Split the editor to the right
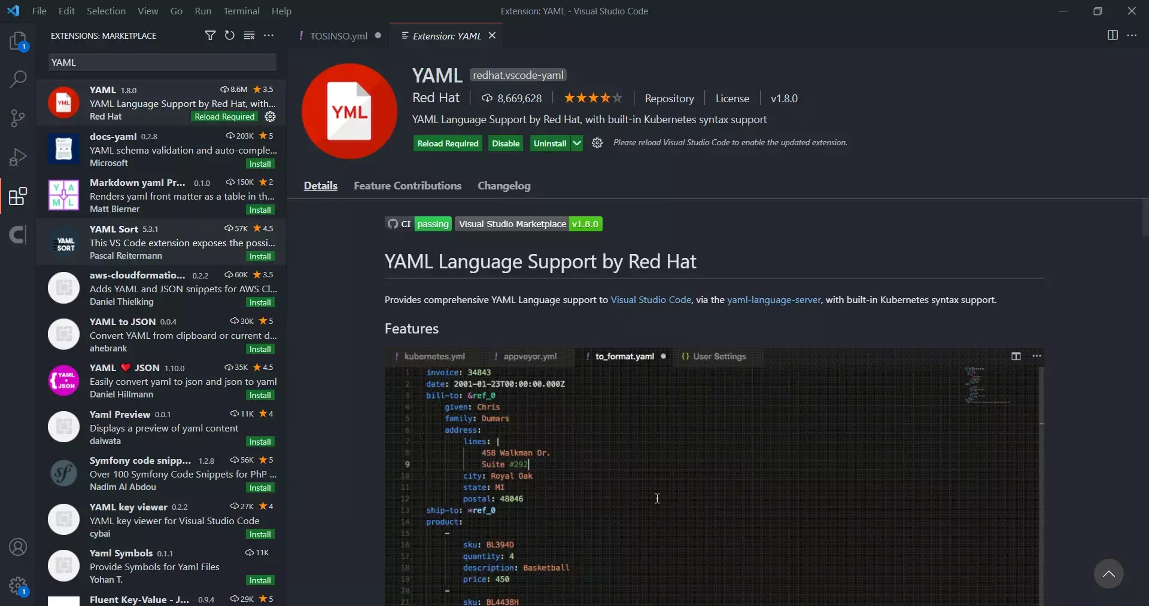This screenshot has height=606, width=1149. [1112, 35]
